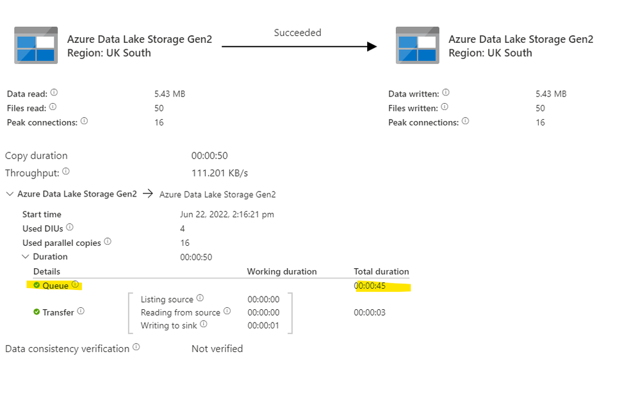Click Transfer total duration 00:00:03
640x411 pixels.
coord(370,313)
